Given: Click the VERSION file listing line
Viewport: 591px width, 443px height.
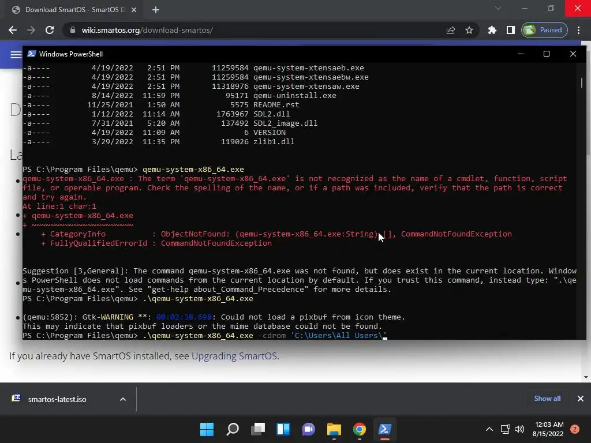Looking at the screenshot, I should (x=154, y=133).
